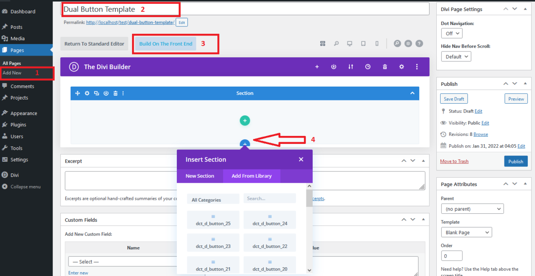This screenshot has height=276, width=535.
Task: Save to library power icon in Divi bar
Action: [x=334, y=66]
